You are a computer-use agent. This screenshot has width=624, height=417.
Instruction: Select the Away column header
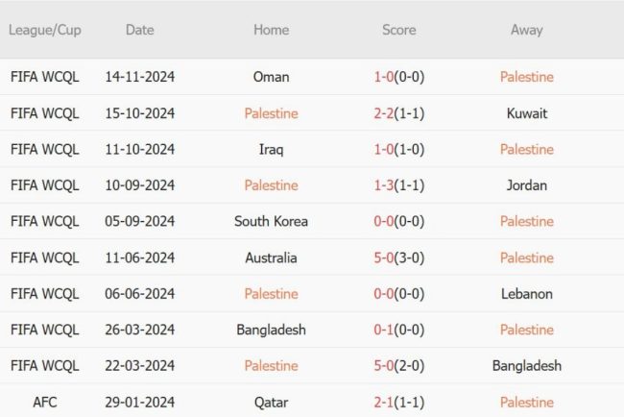[x=526, y=30]
